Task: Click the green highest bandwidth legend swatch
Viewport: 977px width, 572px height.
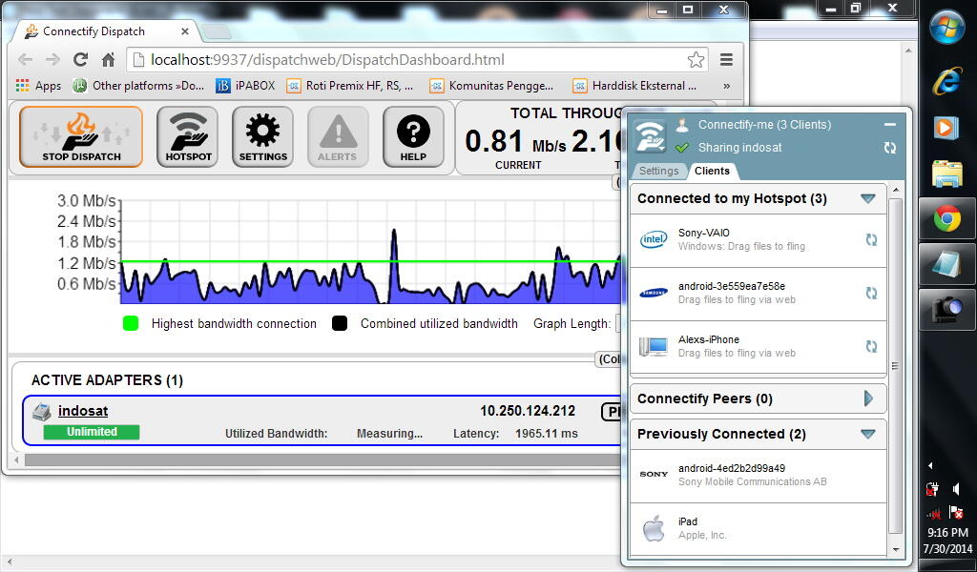Action: pyautogui.click(x=131, y=323)
